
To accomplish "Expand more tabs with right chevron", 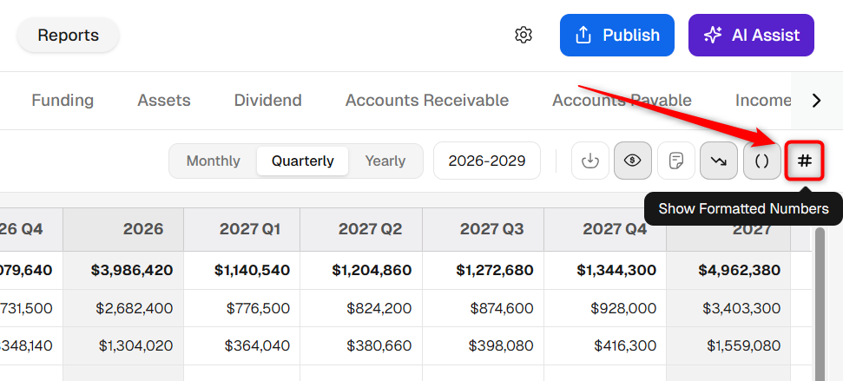I will pyautogui.click(x=816, y=101).
